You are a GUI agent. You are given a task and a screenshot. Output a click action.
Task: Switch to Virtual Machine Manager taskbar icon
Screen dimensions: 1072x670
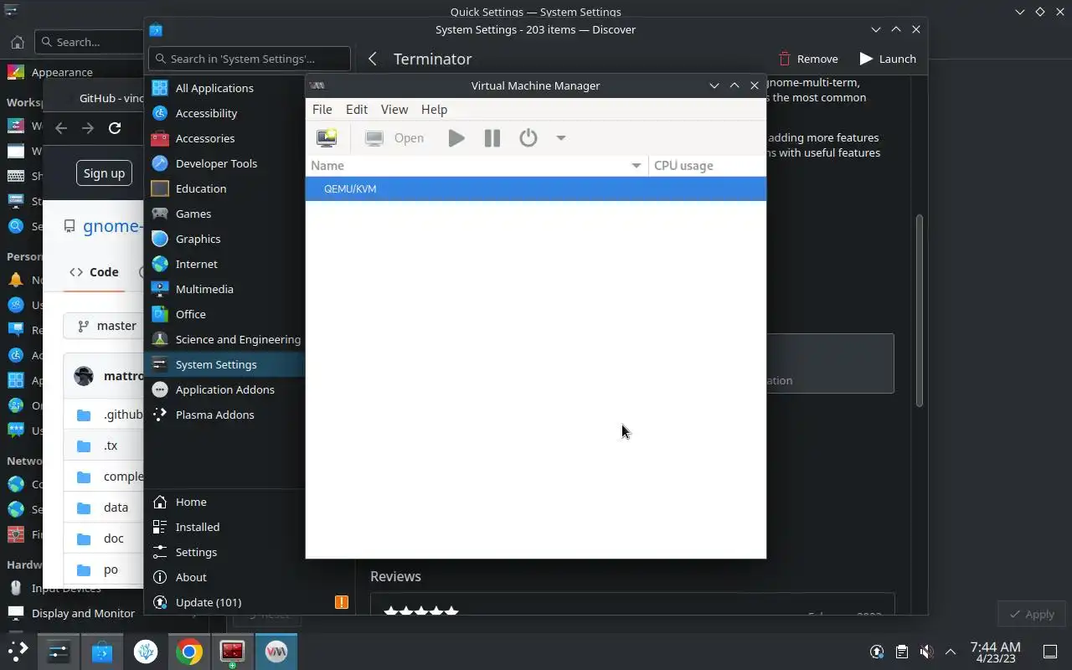276,651
